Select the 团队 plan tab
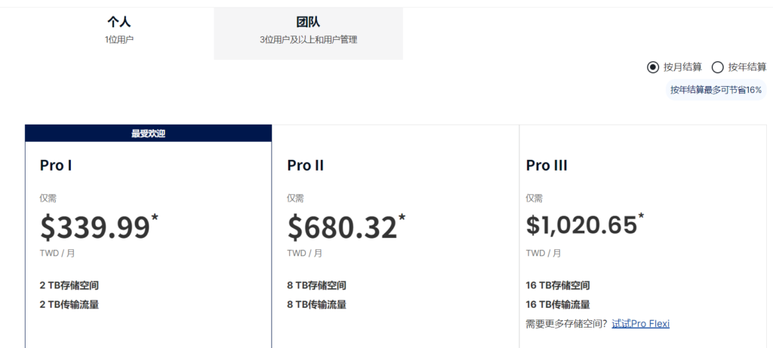Screen dimensions: 773x348 pyautogui.click(x=308, y=29)
